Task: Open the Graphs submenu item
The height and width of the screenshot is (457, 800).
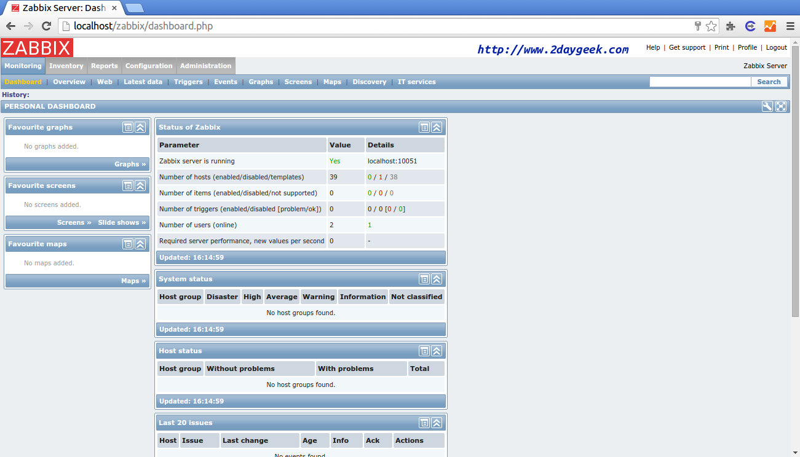Action: 261,82
